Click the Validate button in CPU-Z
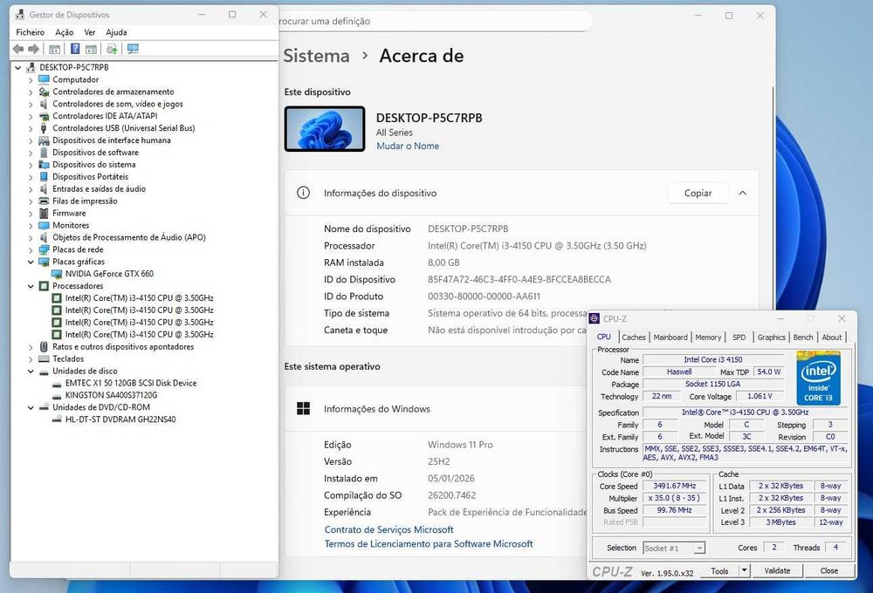Image resolution: width=873 pixels, height=593 pixels. point(777,570)
